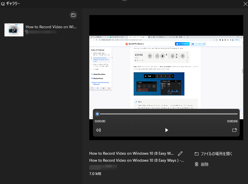Click the trash icon beside 削除
The height and width of the screenshot is (184, 248).
(x=196, y=164)
